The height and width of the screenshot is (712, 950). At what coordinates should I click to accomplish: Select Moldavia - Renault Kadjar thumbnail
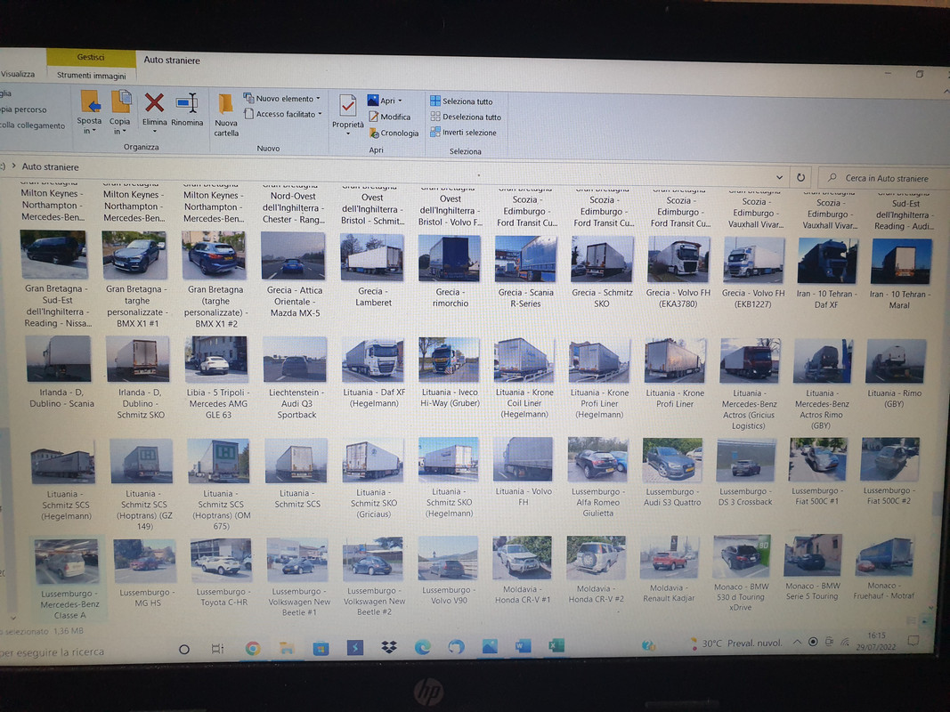tap(669, 557)
